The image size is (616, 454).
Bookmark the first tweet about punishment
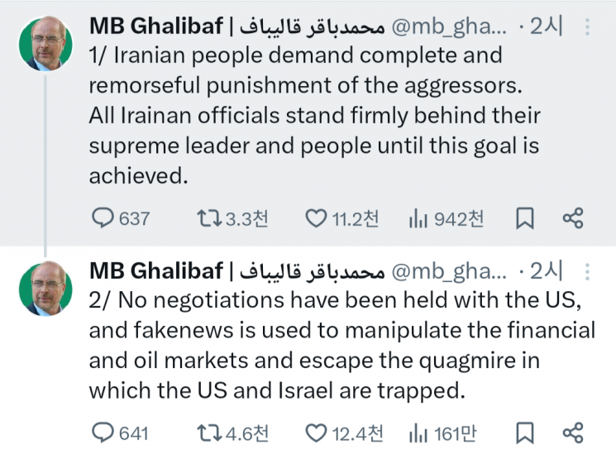click(x=524, y=218)
